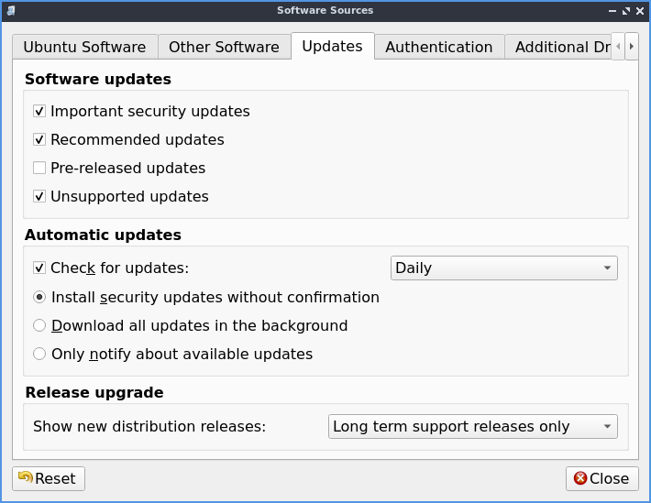Open the partially hidden Additional Drivers tab
Viewport: 651px width, 503px height.
tap(561, 48)
